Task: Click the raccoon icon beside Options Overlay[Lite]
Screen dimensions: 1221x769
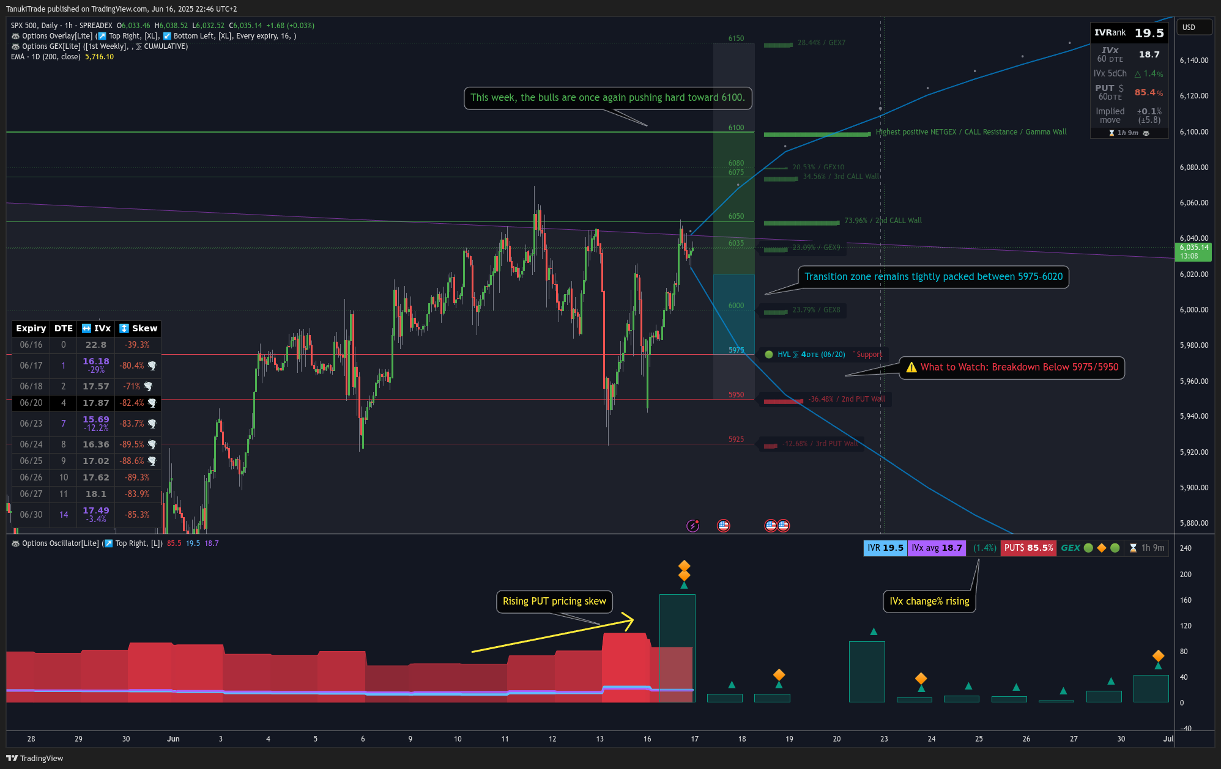Action: pyautogui.click(x=15, y=36)
